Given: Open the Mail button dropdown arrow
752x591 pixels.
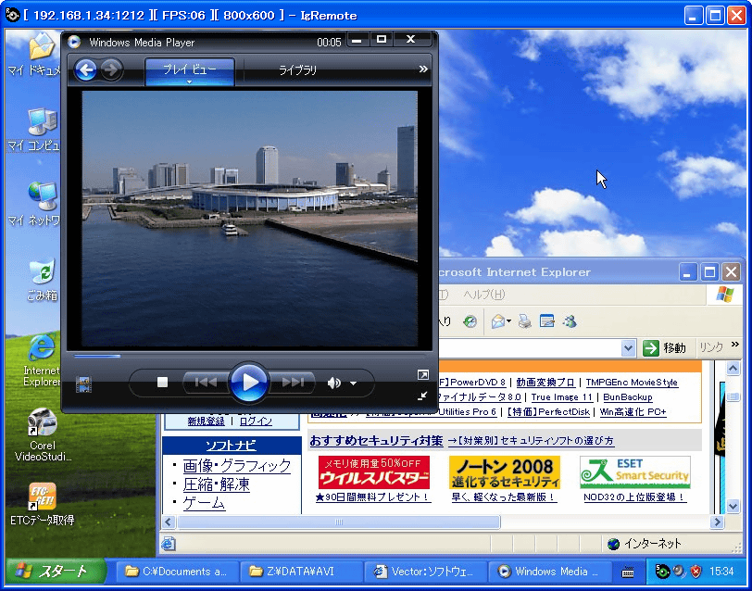Looking at the screenshot, I should [508, 321].
